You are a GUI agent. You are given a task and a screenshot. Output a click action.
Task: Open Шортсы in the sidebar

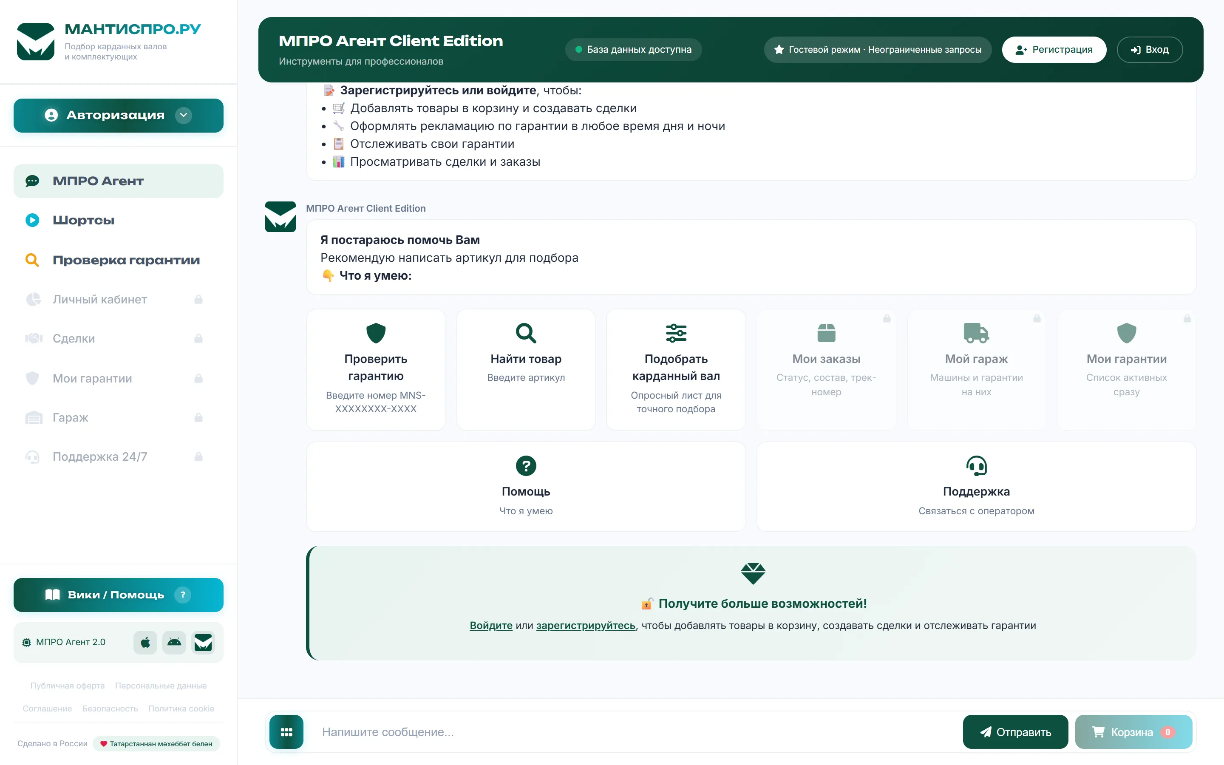pyautogui.click(x=118, y=220)
